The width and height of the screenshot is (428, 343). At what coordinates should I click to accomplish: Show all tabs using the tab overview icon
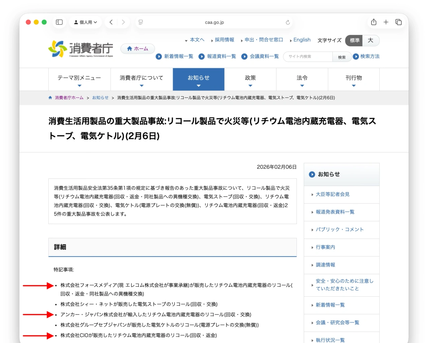399,22
